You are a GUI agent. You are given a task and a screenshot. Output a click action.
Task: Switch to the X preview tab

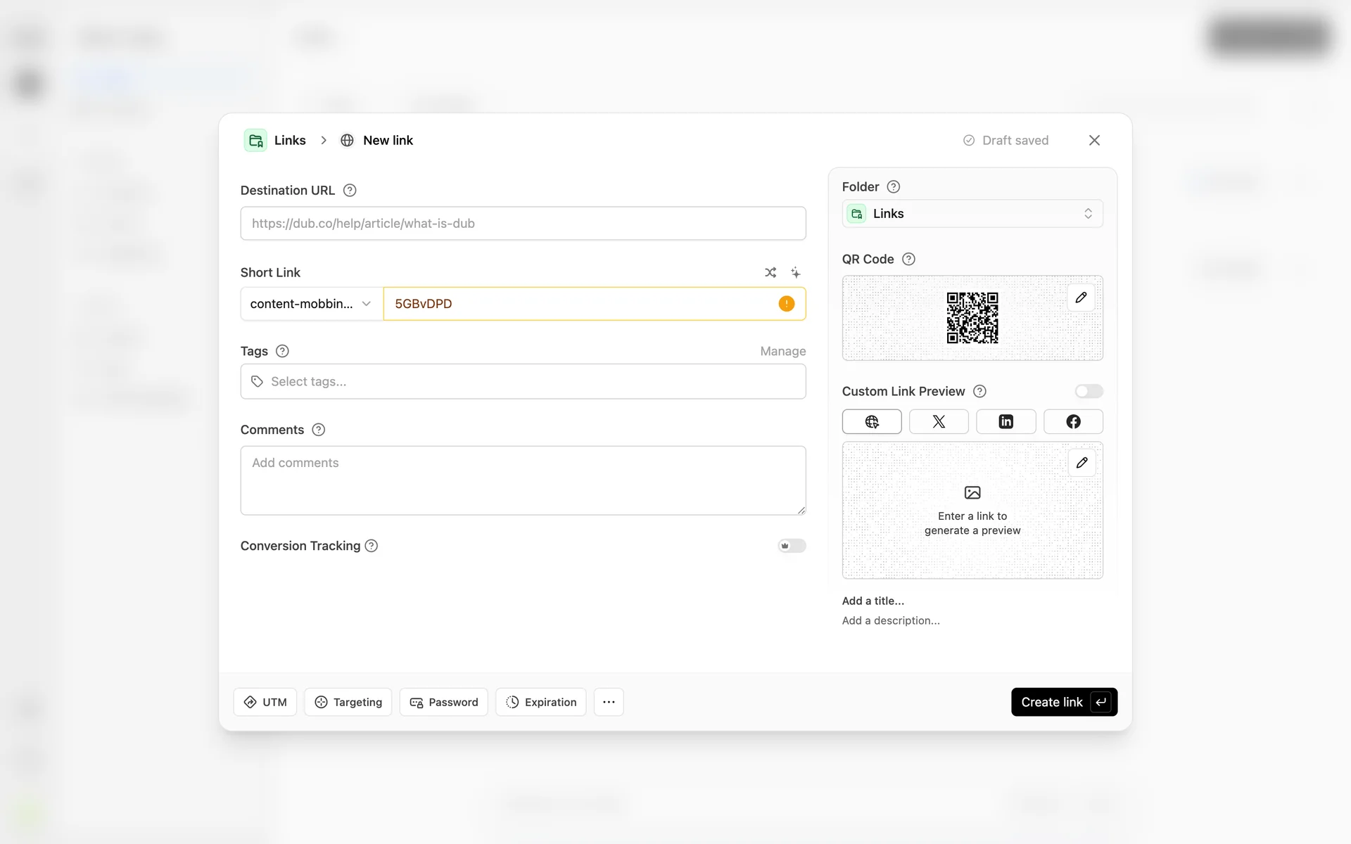[939, 422]
